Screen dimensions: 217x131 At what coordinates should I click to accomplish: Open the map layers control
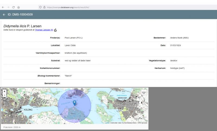(144, 92)
